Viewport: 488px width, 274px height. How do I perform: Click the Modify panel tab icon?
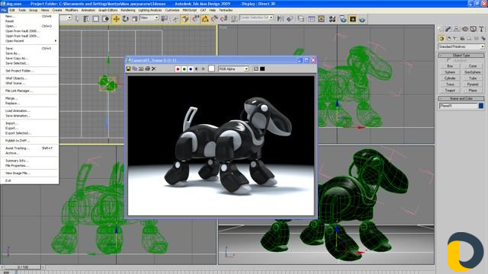(x=448, y=29)
